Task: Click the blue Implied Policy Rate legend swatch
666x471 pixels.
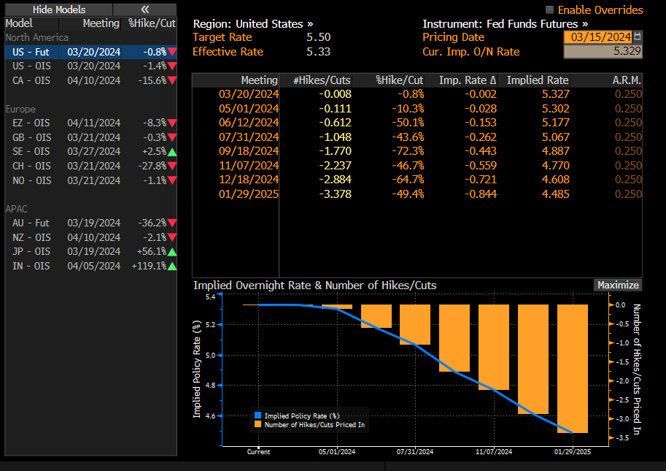Action: coord(258,416)
